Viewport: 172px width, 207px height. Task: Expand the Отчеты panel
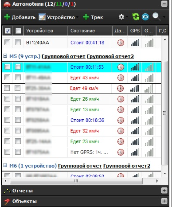pos(164,191)
